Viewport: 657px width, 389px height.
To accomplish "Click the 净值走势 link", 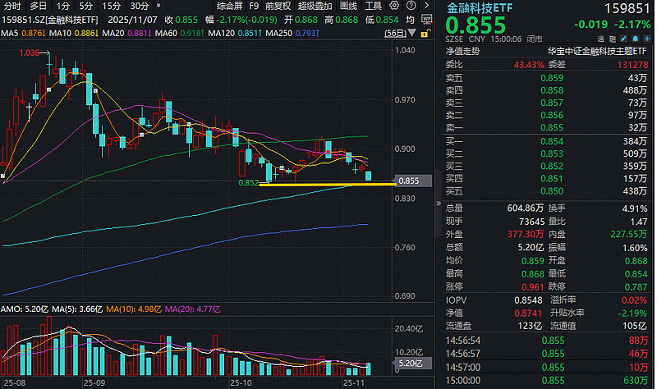I will coord(462,52).
